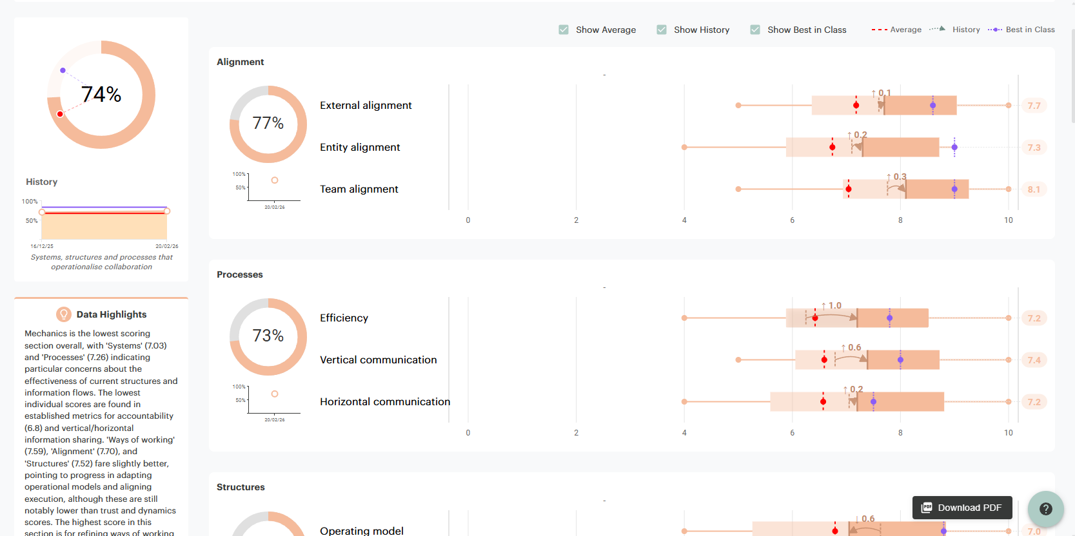The height and width of the screenshot is (536, 1075).
Task: Click the 'Systems, structures and processes' caption
Action: (x=102, y=262)
